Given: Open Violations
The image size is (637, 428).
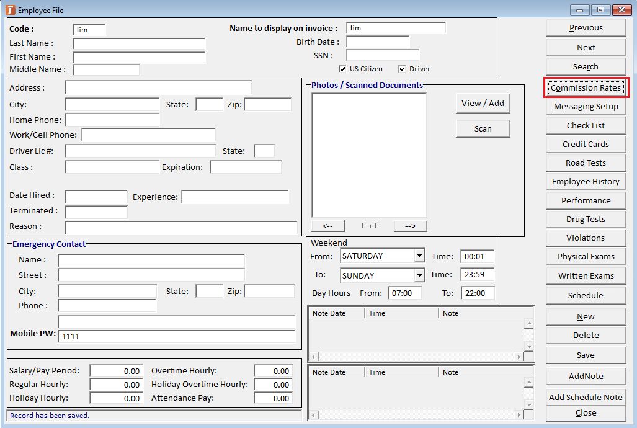Looking at the screenshot, I should (x=586, y=238).
